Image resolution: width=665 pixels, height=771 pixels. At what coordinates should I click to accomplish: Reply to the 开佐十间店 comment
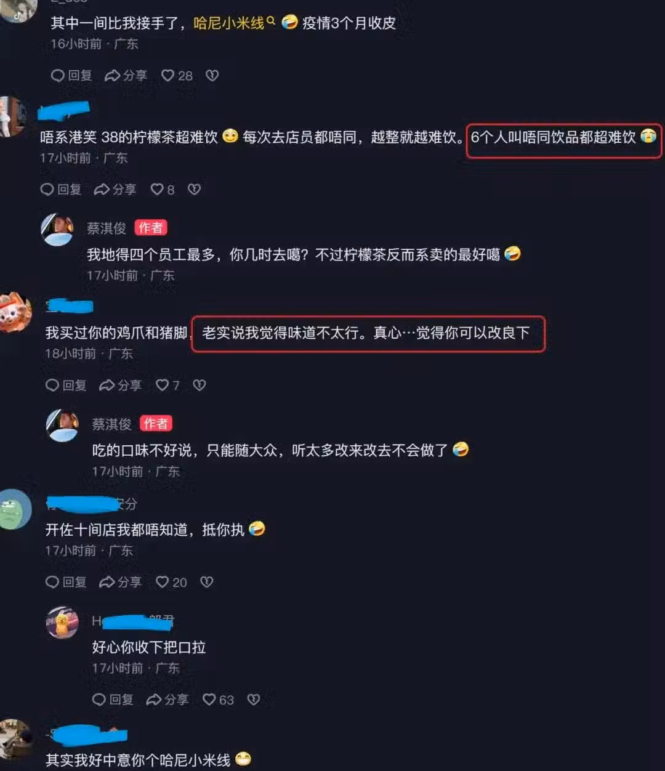(x=66, y=582)
